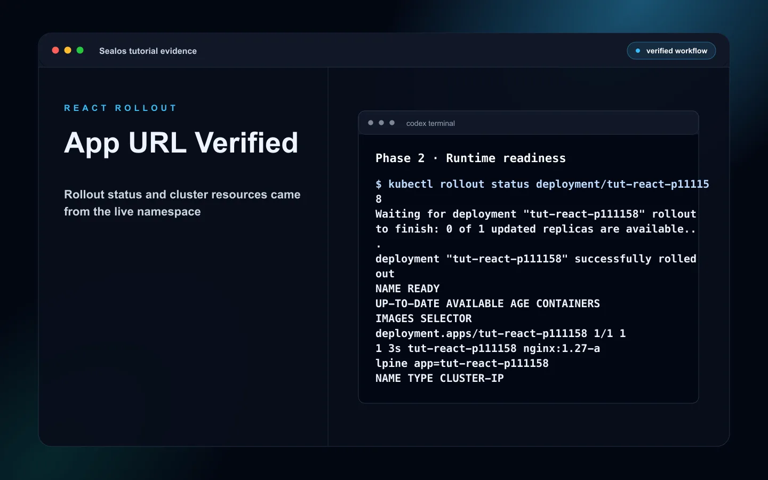The width and height of the screenshot is (768, 480).
Task: Click the 'verified workflow' badge
Action: (671, 51)
